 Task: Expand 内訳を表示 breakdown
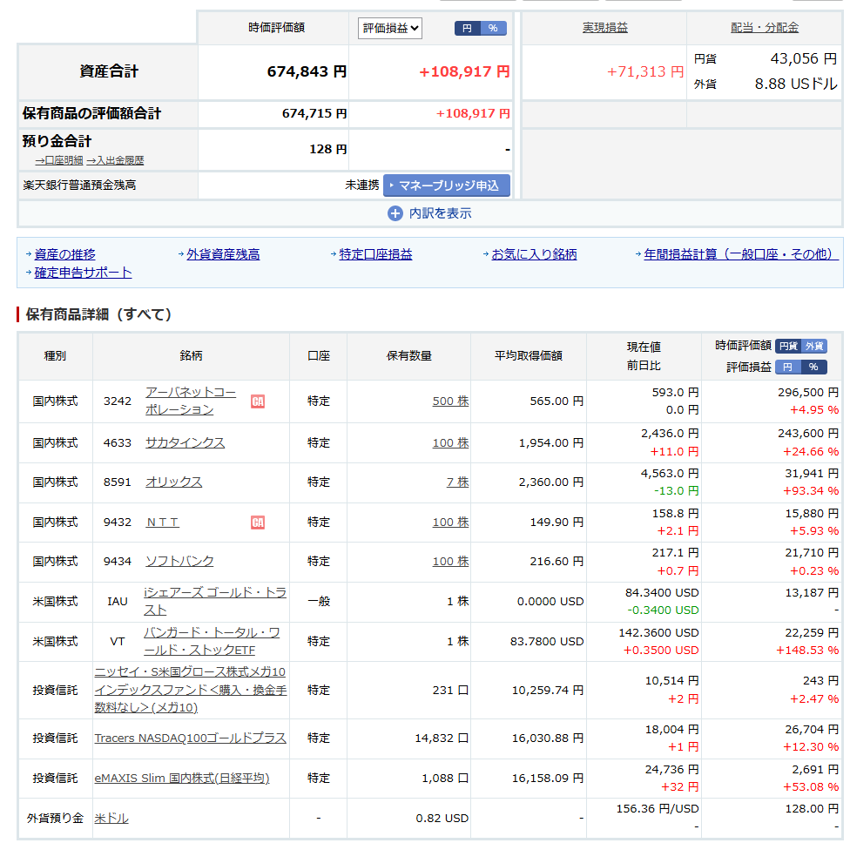(430, 213)
